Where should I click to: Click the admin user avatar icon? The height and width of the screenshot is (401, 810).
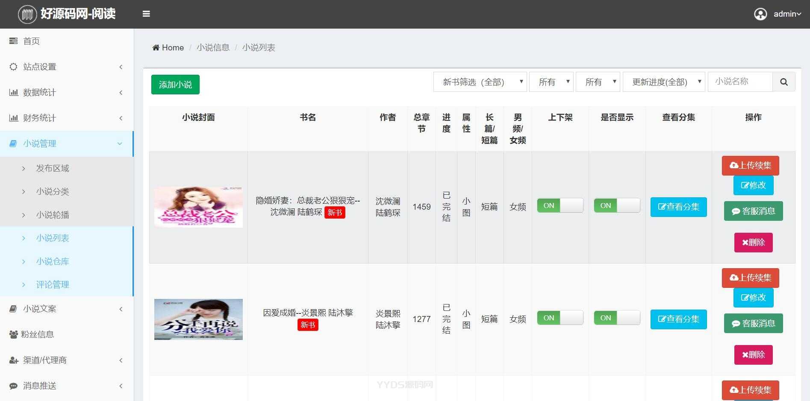click(760, 14)
